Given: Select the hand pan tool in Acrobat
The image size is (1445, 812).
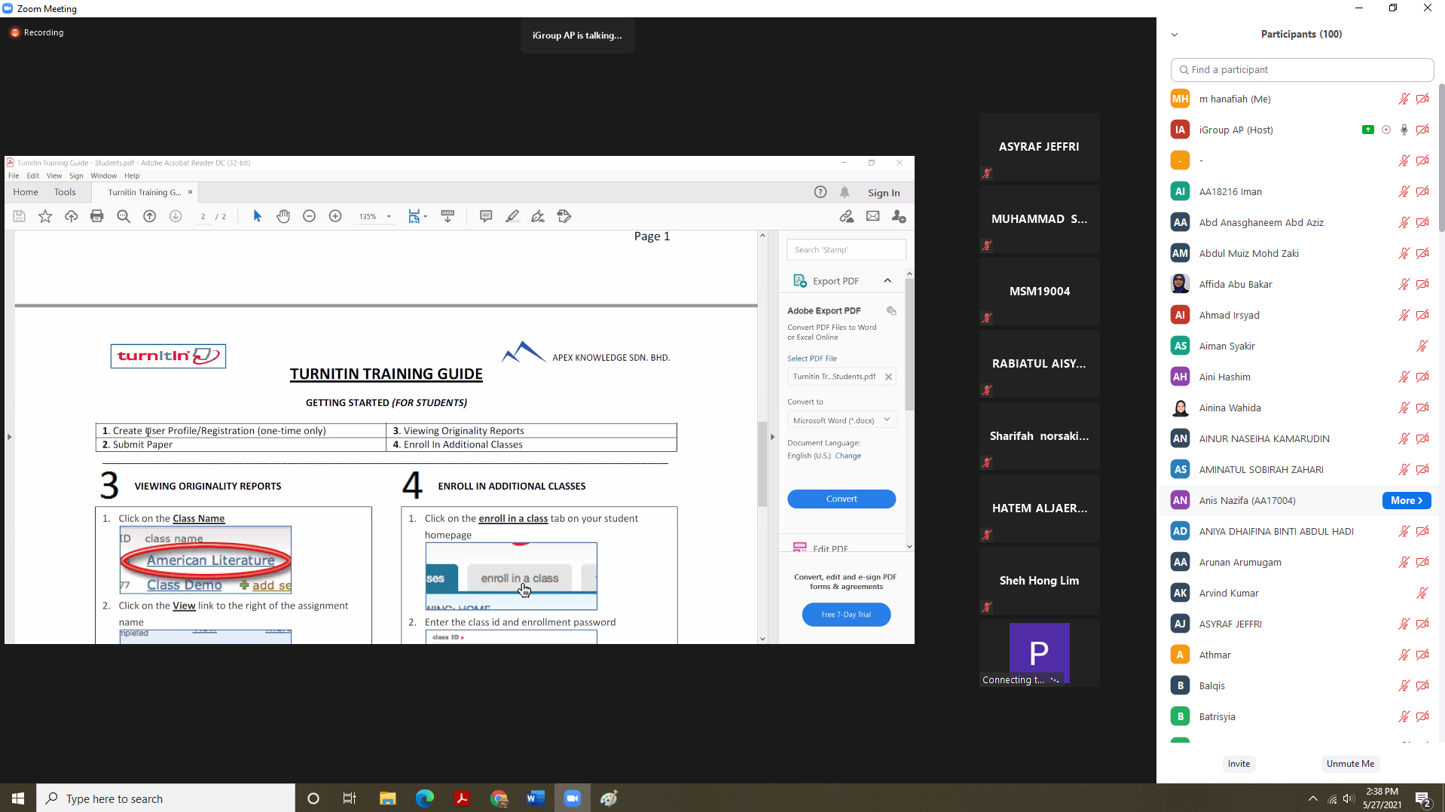Looking at the screenshot, I should click(283, 216).
